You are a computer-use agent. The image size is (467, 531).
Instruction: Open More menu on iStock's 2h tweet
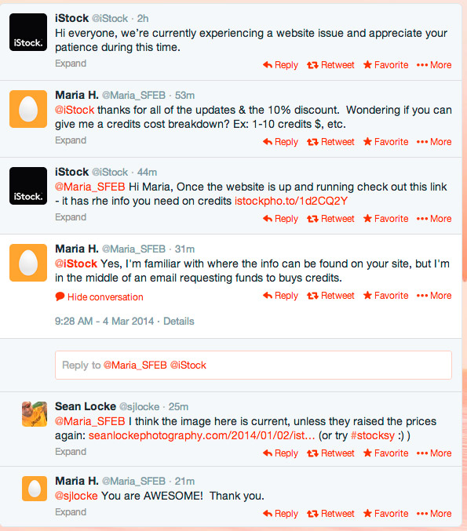coord(434,64)
